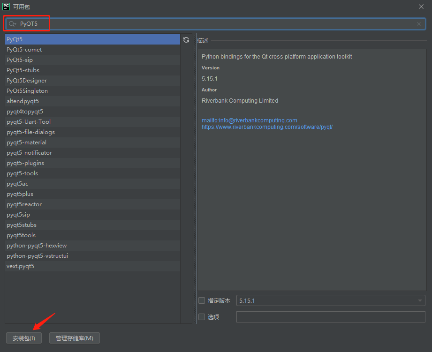Click the PC logo in title bar
432x352 pixels.
(7, 7)
